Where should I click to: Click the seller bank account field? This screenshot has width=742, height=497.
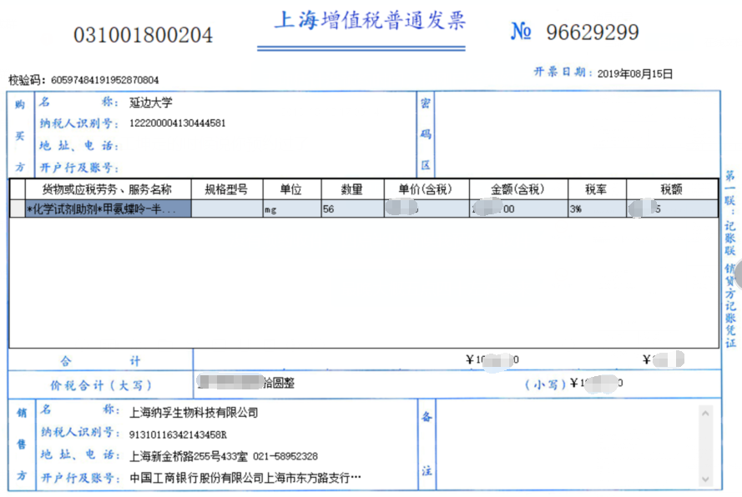(245, 478)
